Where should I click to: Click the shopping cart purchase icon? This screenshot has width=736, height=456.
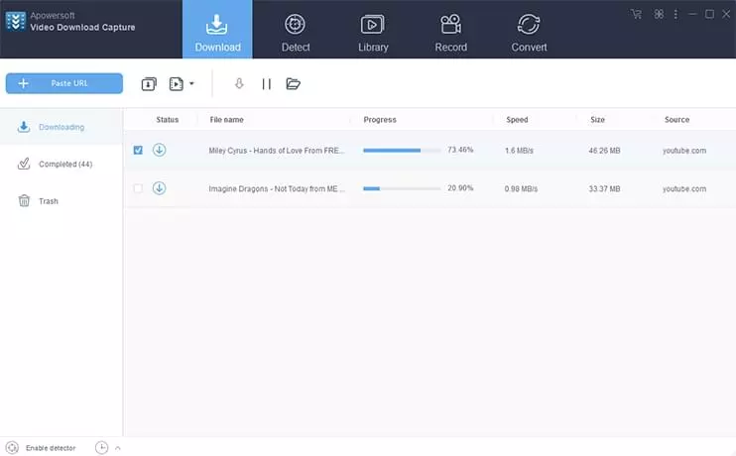[x=636, y=14]
